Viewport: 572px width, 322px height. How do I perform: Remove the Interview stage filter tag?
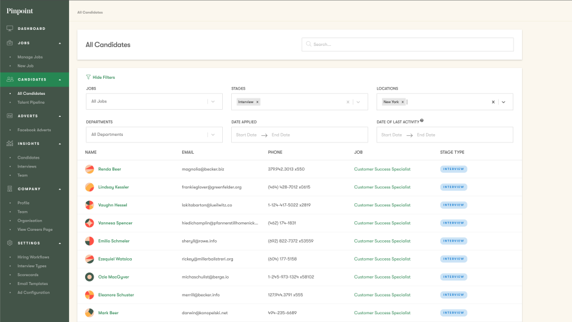(257, 102)
